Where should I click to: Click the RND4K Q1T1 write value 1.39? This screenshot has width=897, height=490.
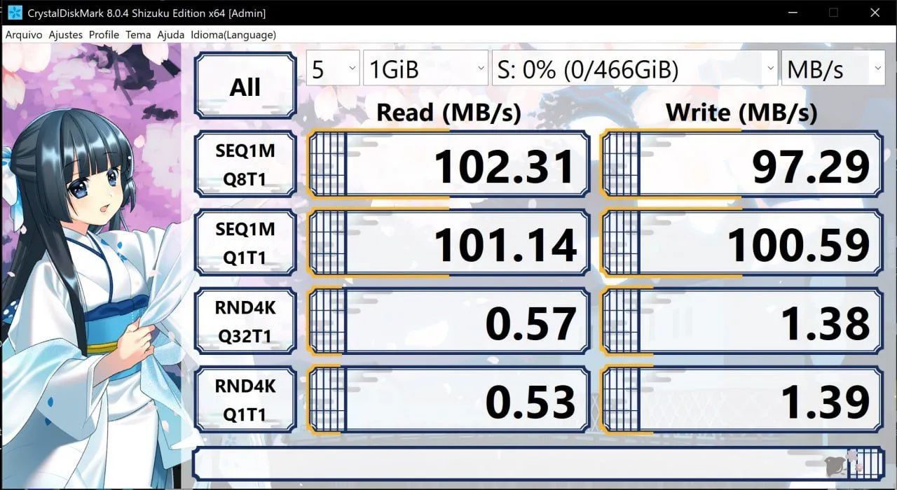(x=742, y=400)
